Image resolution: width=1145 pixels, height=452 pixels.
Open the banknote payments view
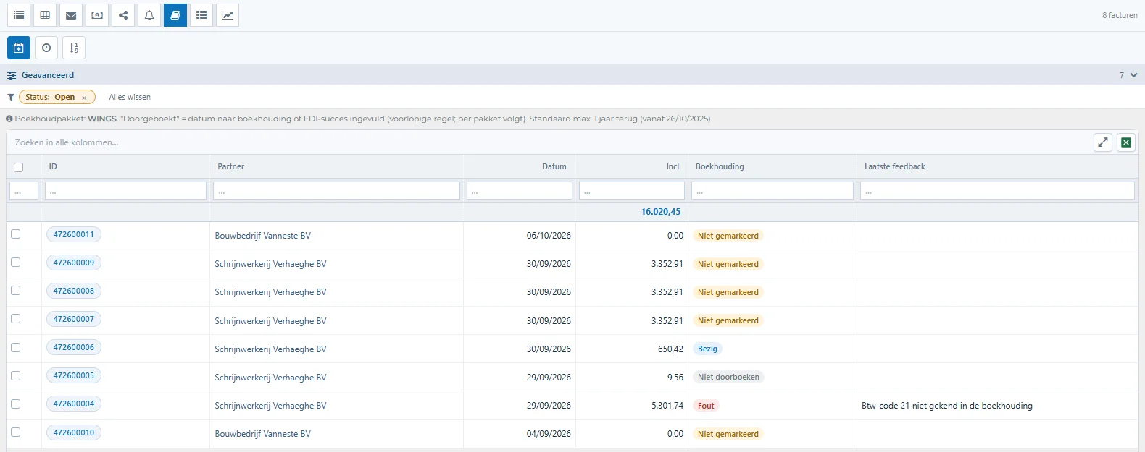pyautogui.click(x=97, y=15)
